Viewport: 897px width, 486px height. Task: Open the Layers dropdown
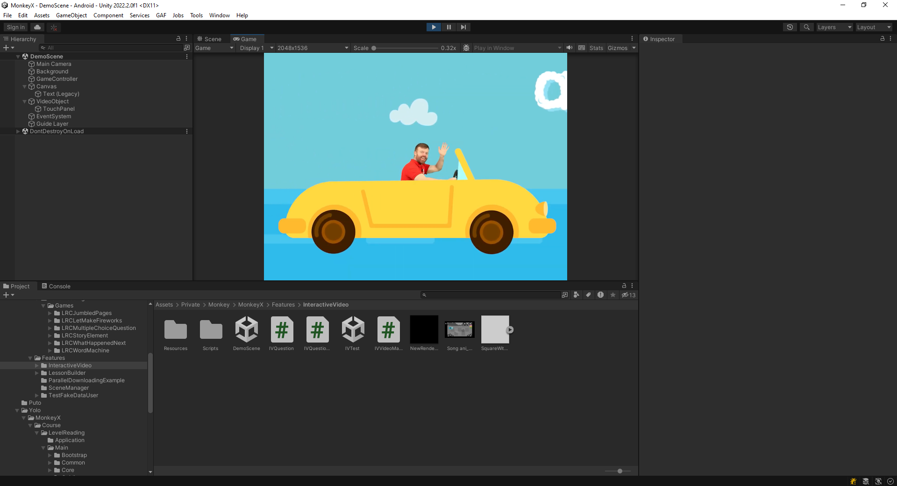pos(834,27)
